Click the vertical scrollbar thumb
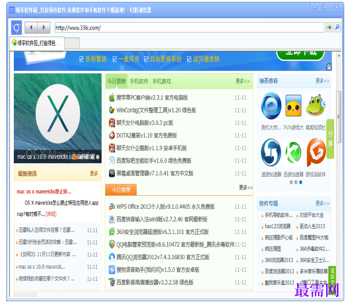This screenshot has width=348, height=305. tap(338, 117)
